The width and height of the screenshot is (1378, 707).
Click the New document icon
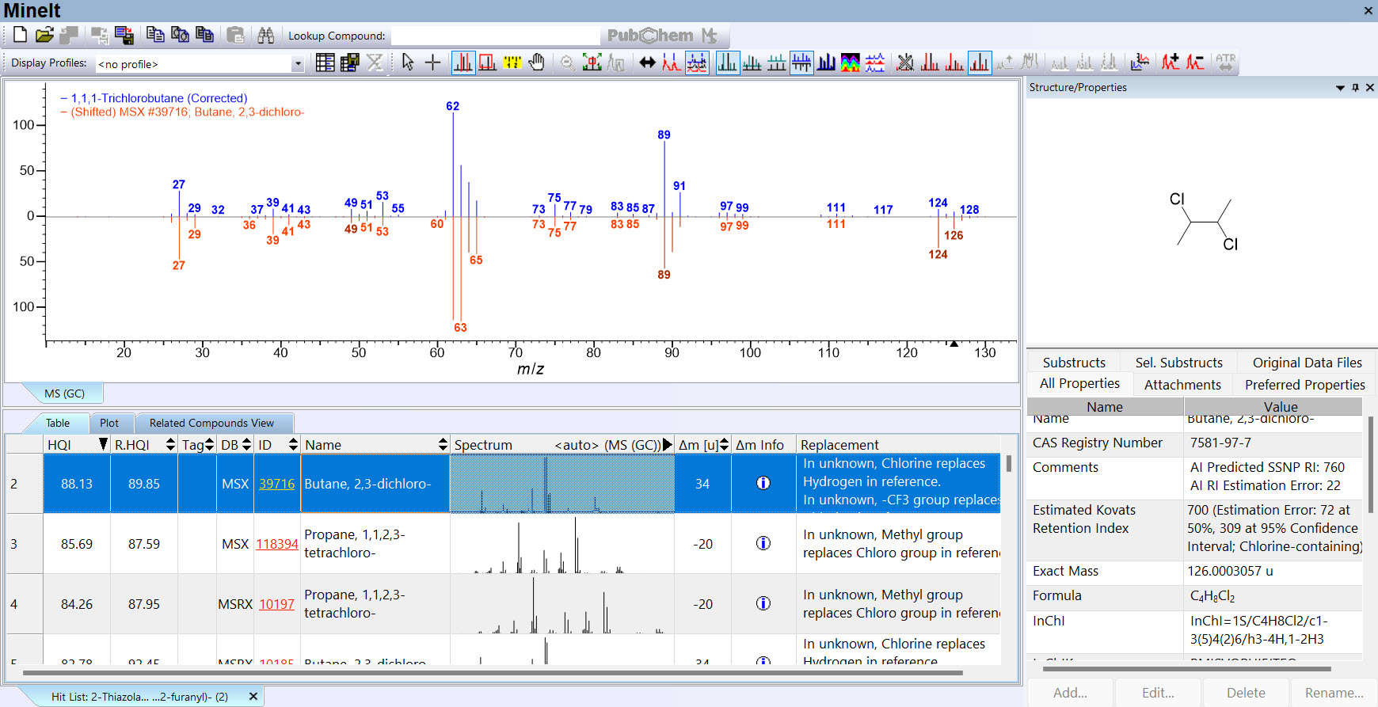point(20,35)
